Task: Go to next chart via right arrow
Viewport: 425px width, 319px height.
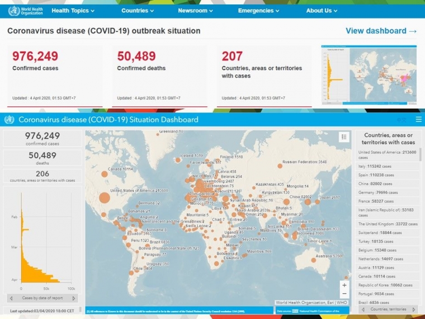Action: point(74,298)
